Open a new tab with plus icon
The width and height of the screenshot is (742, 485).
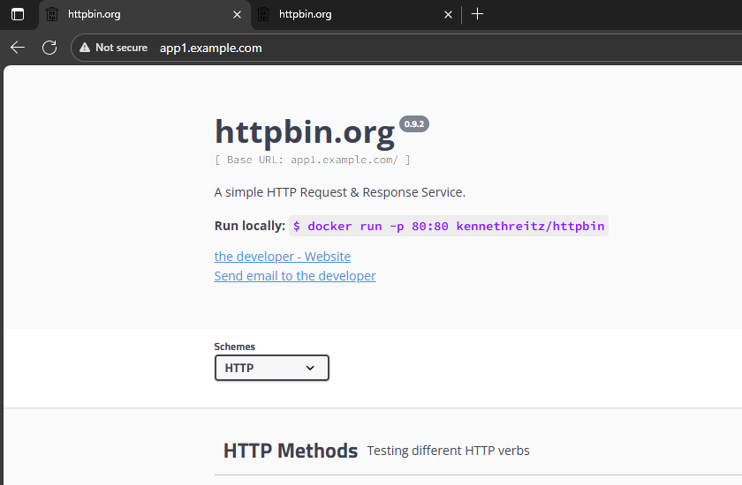pos(478,14)
